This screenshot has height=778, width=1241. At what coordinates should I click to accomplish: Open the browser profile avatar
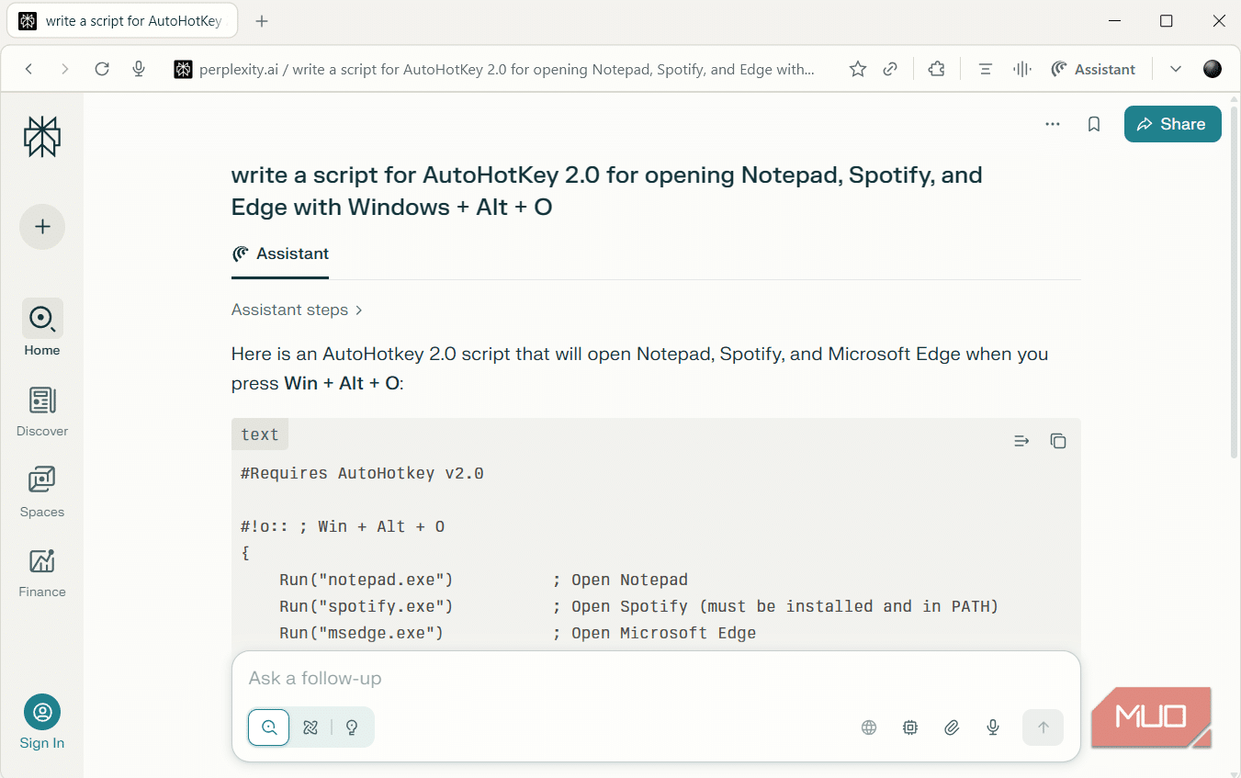pyautogui.click(x=1213, y=69)
